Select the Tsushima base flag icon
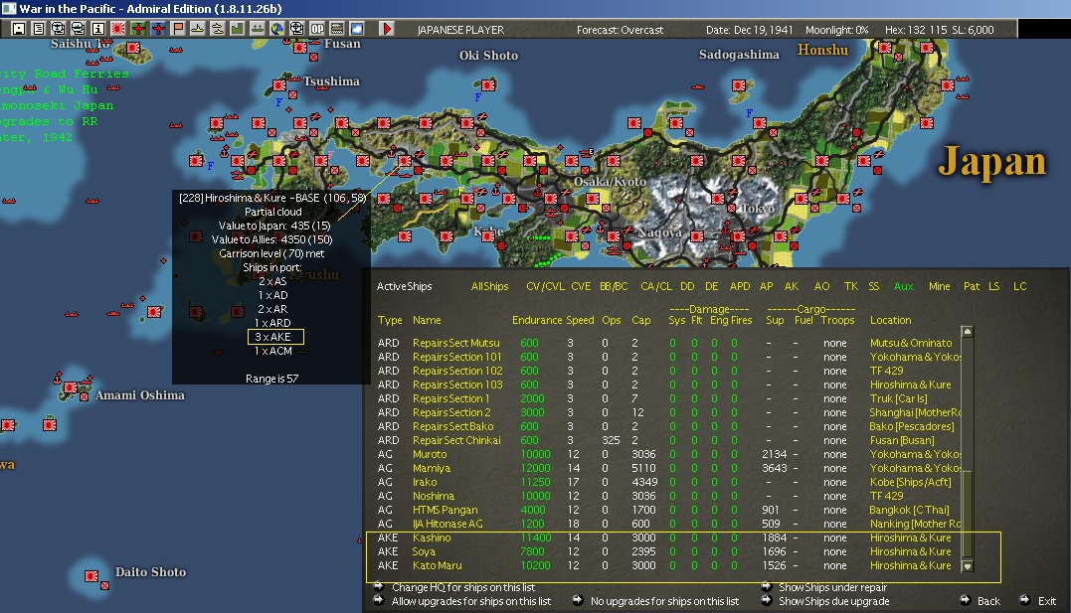 coord(279,85)
